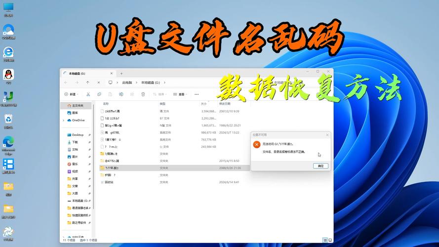Click the monitor icon in address bar
The image size is (439, 247).
(x=110, y=82)
